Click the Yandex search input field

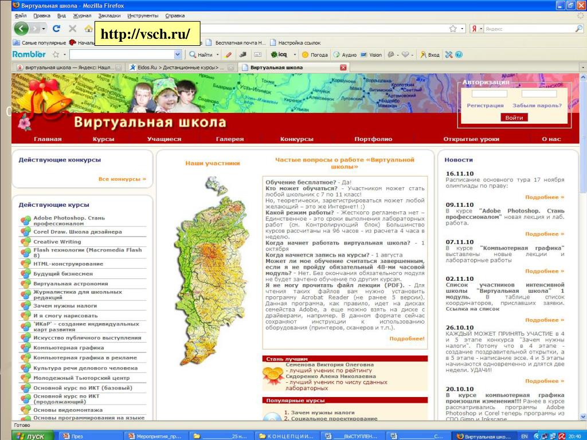(529, 29)
